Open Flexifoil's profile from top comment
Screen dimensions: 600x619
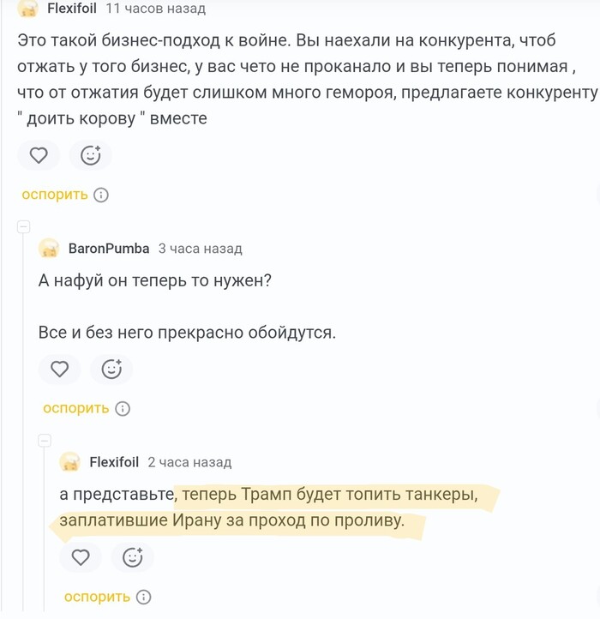(71, 9)
